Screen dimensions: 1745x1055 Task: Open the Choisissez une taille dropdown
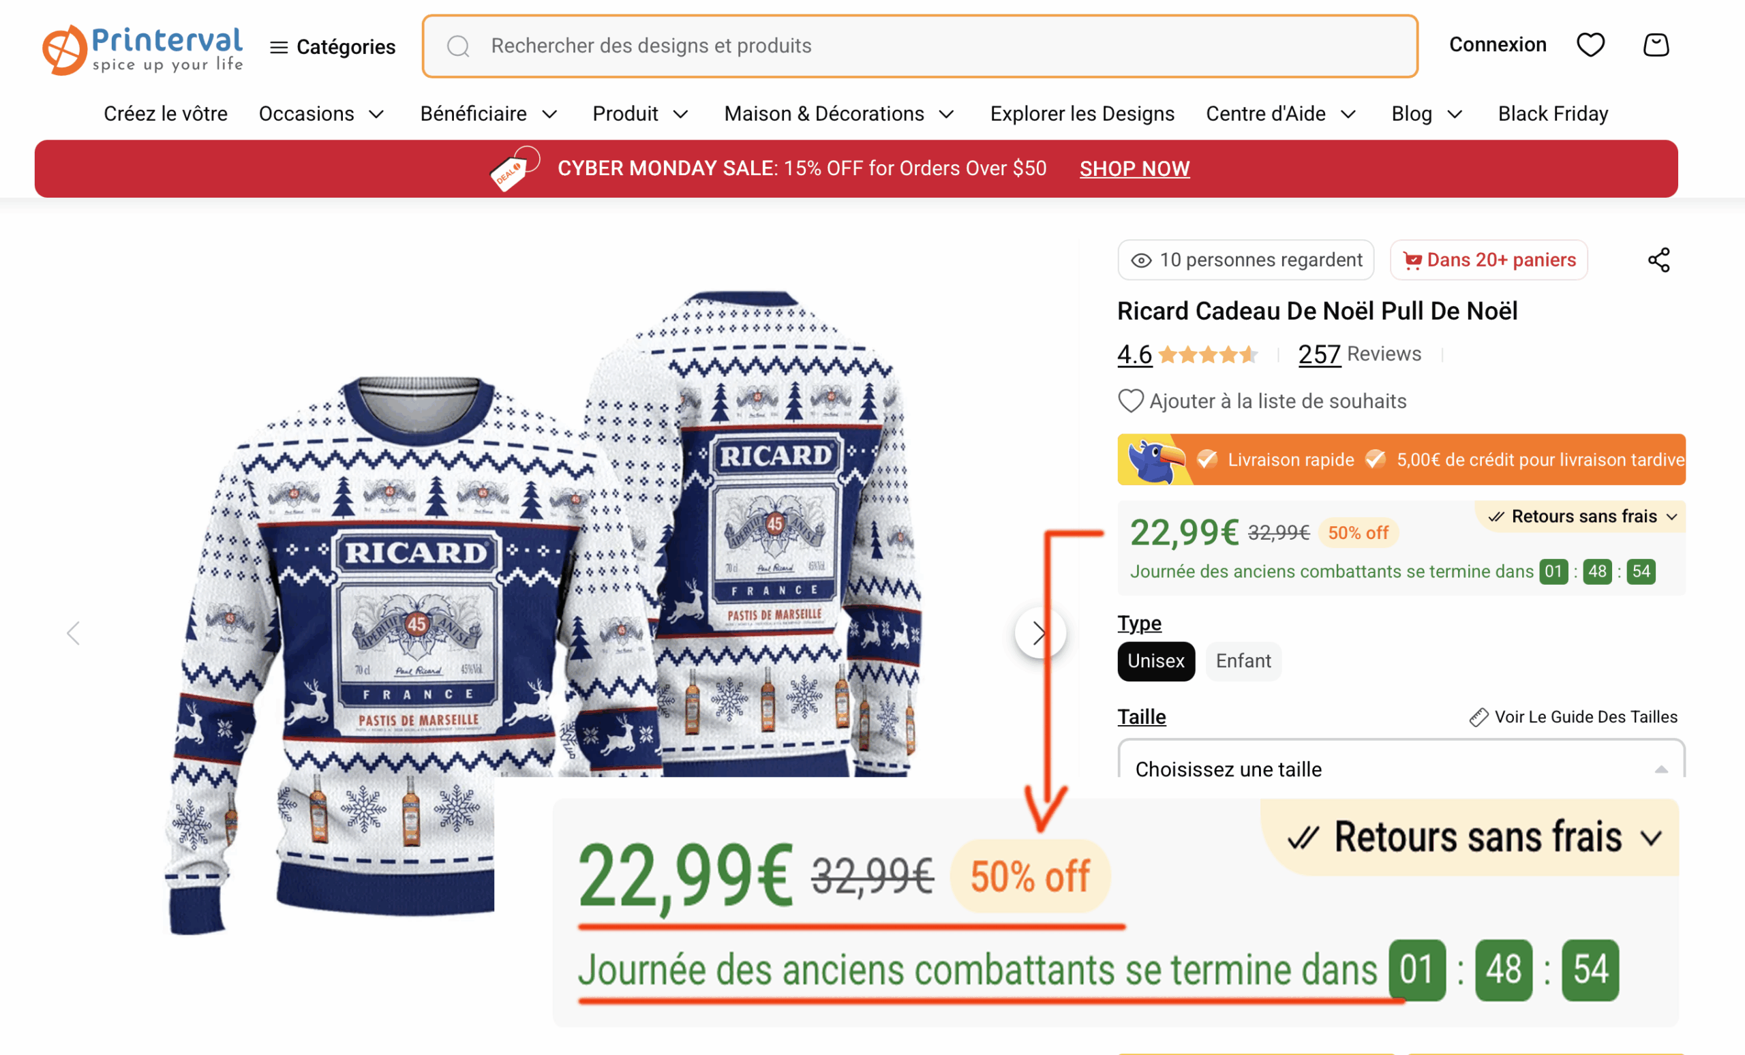pos(1401,759)
